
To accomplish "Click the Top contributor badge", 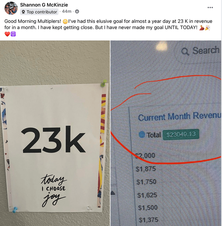I will coord(39,12).
